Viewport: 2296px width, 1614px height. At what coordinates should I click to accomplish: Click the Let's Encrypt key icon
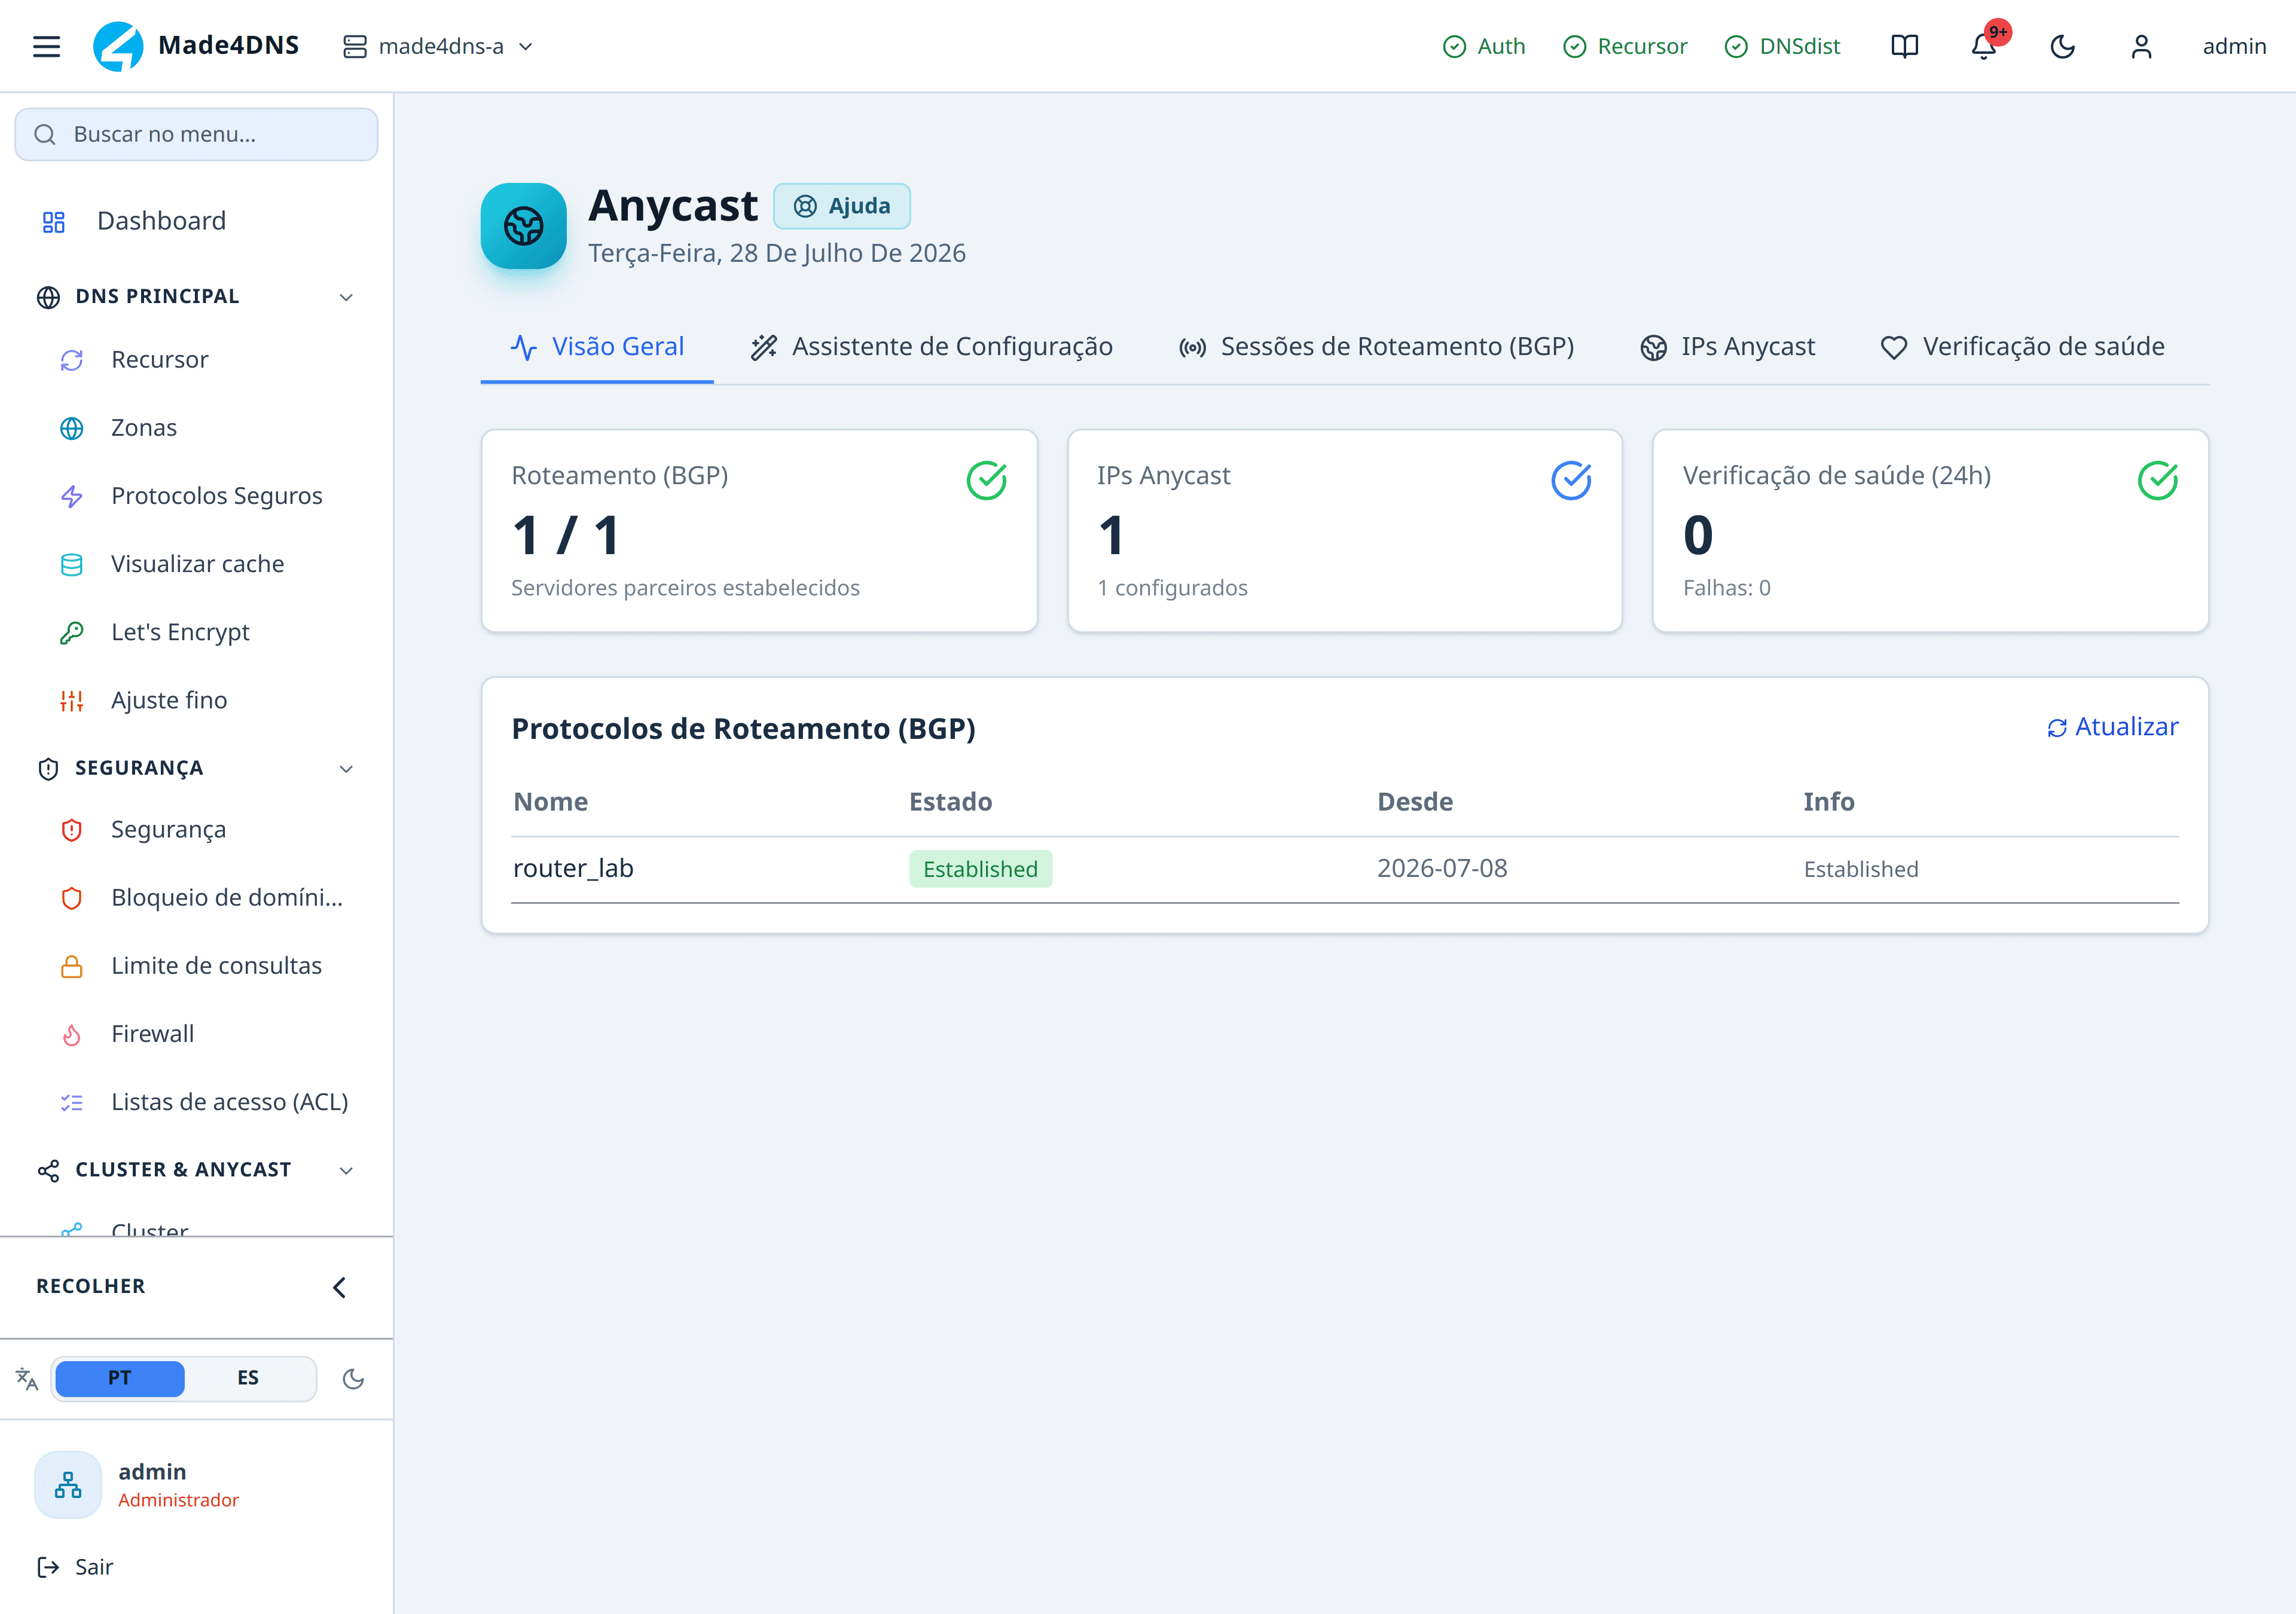click(71, 633)
